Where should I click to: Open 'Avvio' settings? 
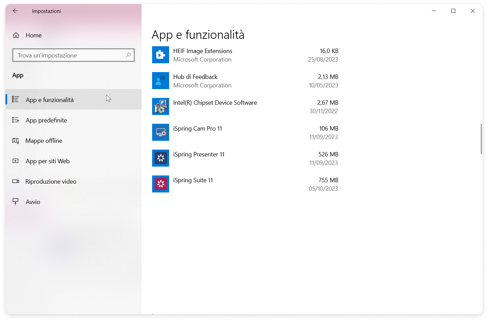(x=74, y=202)
